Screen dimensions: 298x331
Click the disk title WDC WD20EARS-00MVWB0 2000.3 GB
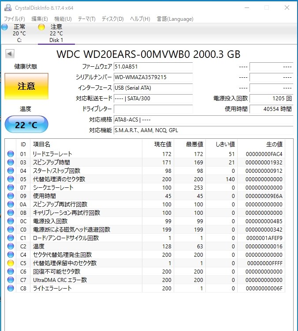click(149, 54)
